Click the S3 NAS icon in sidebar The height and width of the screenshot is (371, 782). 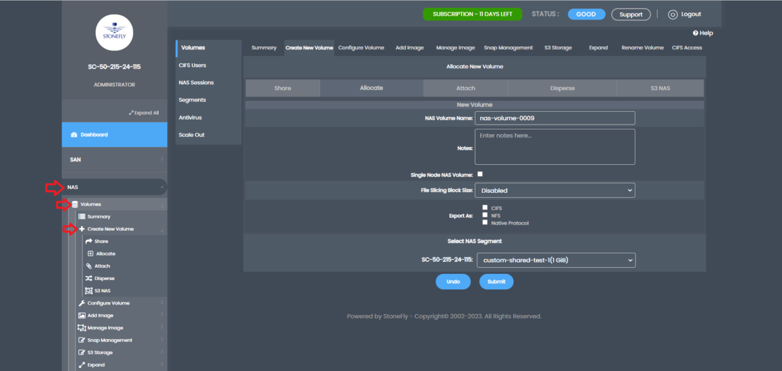tap(89, 291)
